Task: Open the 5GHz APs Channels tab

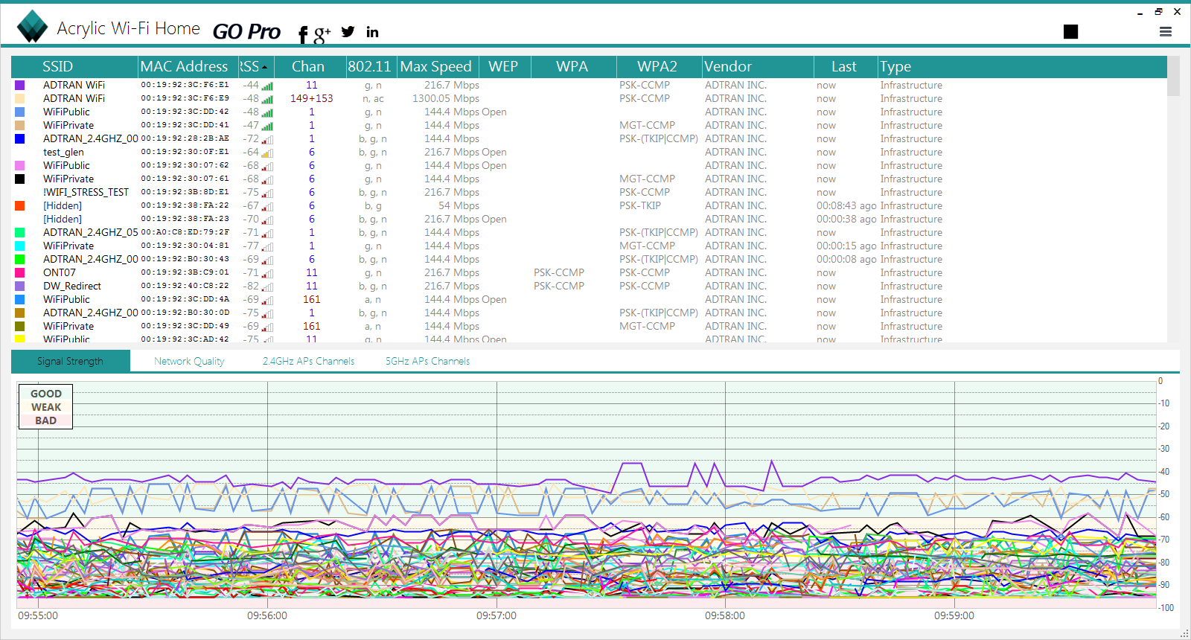Action: 427,361
